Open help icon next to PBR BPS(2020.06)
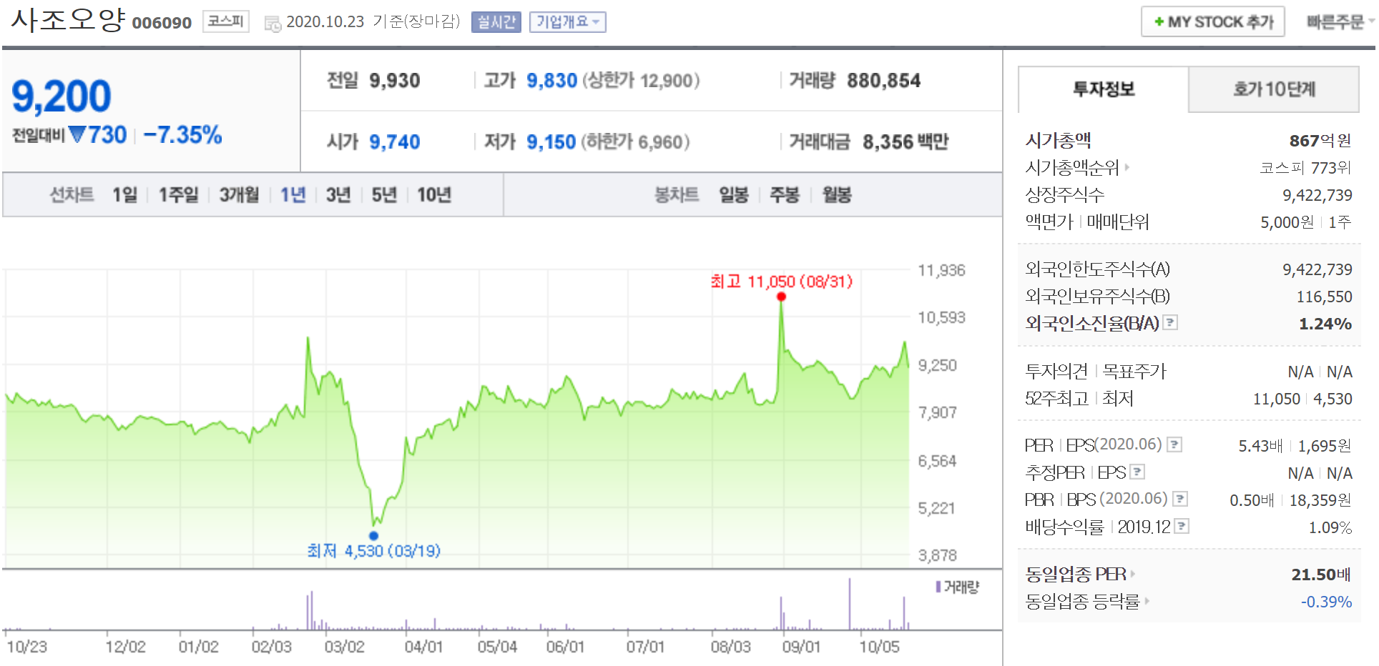The width and height of the screenshot is (1379, 666). point(1180,499)
